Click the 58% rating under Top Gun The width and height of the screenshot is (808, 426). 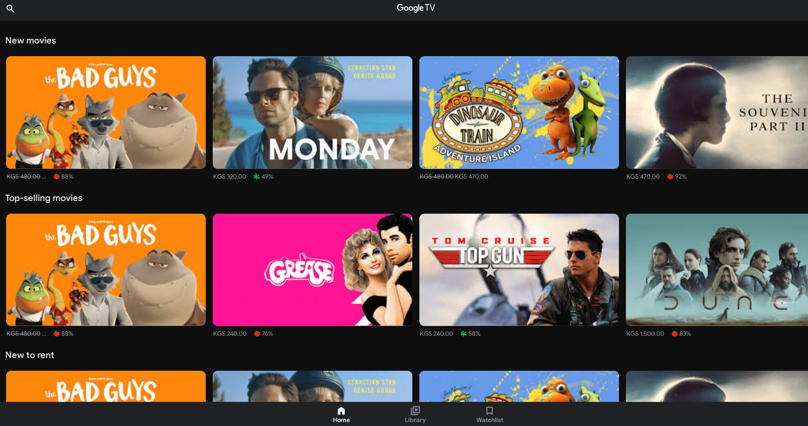tap(474, 333)
